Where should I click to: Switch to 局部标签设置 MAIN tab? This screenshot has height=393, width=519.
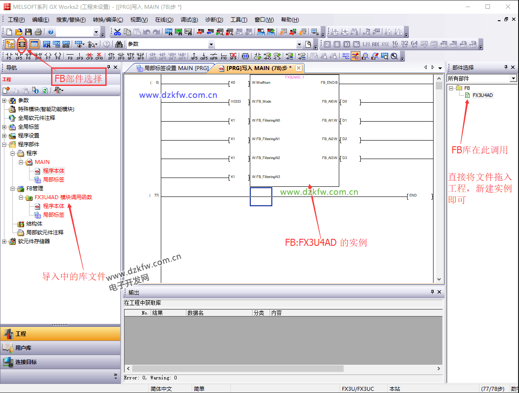click(x=173, y=68)
